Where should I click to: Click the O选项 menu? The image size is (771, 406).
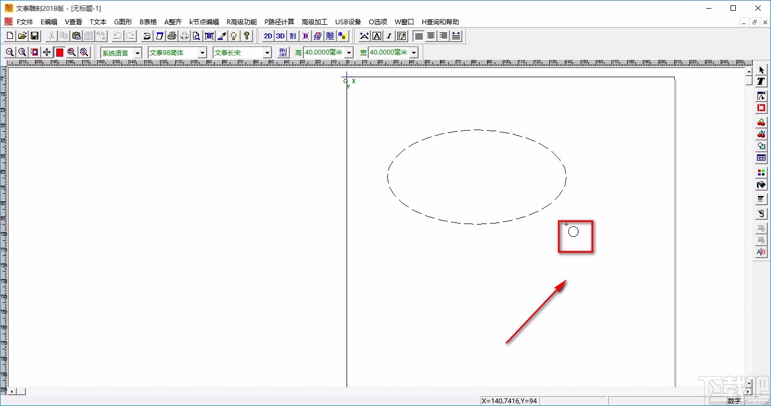click(x=378, y=22)
